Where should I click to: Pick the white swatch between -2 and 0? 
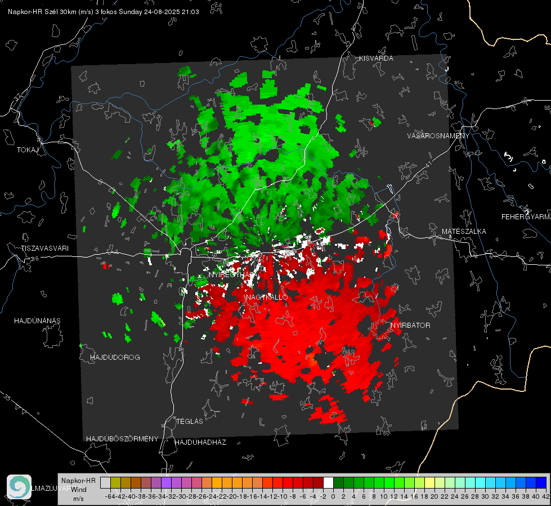(x=328, y=482)
